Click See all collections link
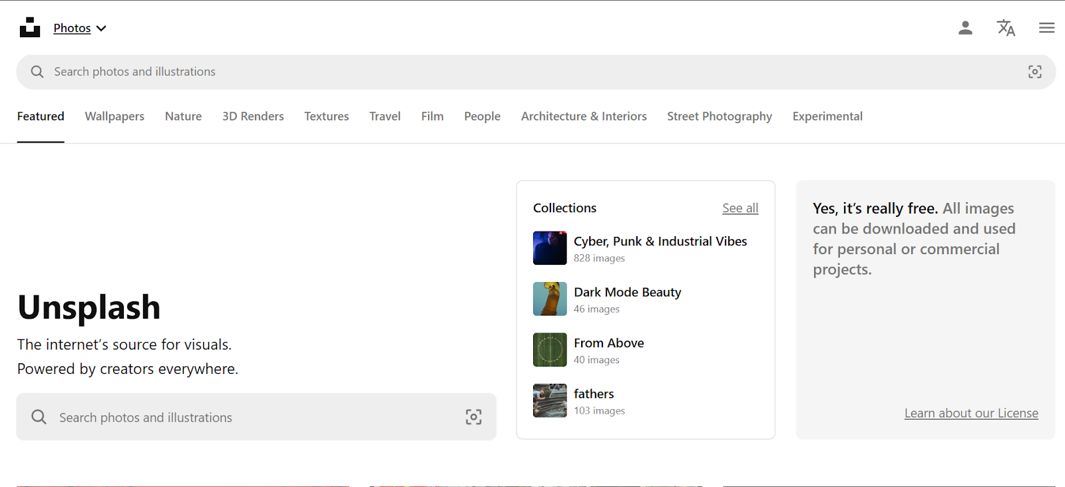The image size is (1065, 487). tap(740, 208)
